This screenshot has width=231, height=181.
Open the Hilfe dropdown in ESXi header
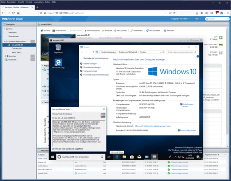[198, 19]
